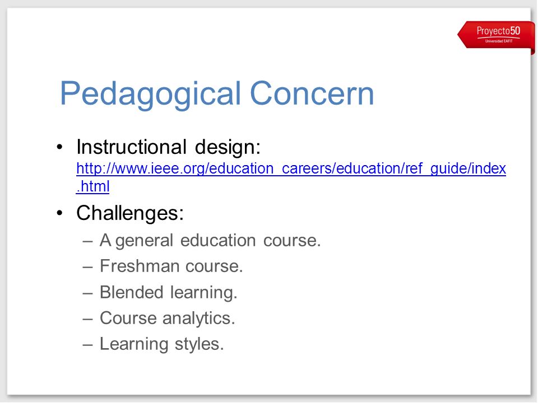Select 'A general education course.' item
Viewport: 538px width, 403px height.
tap(210, 241)
